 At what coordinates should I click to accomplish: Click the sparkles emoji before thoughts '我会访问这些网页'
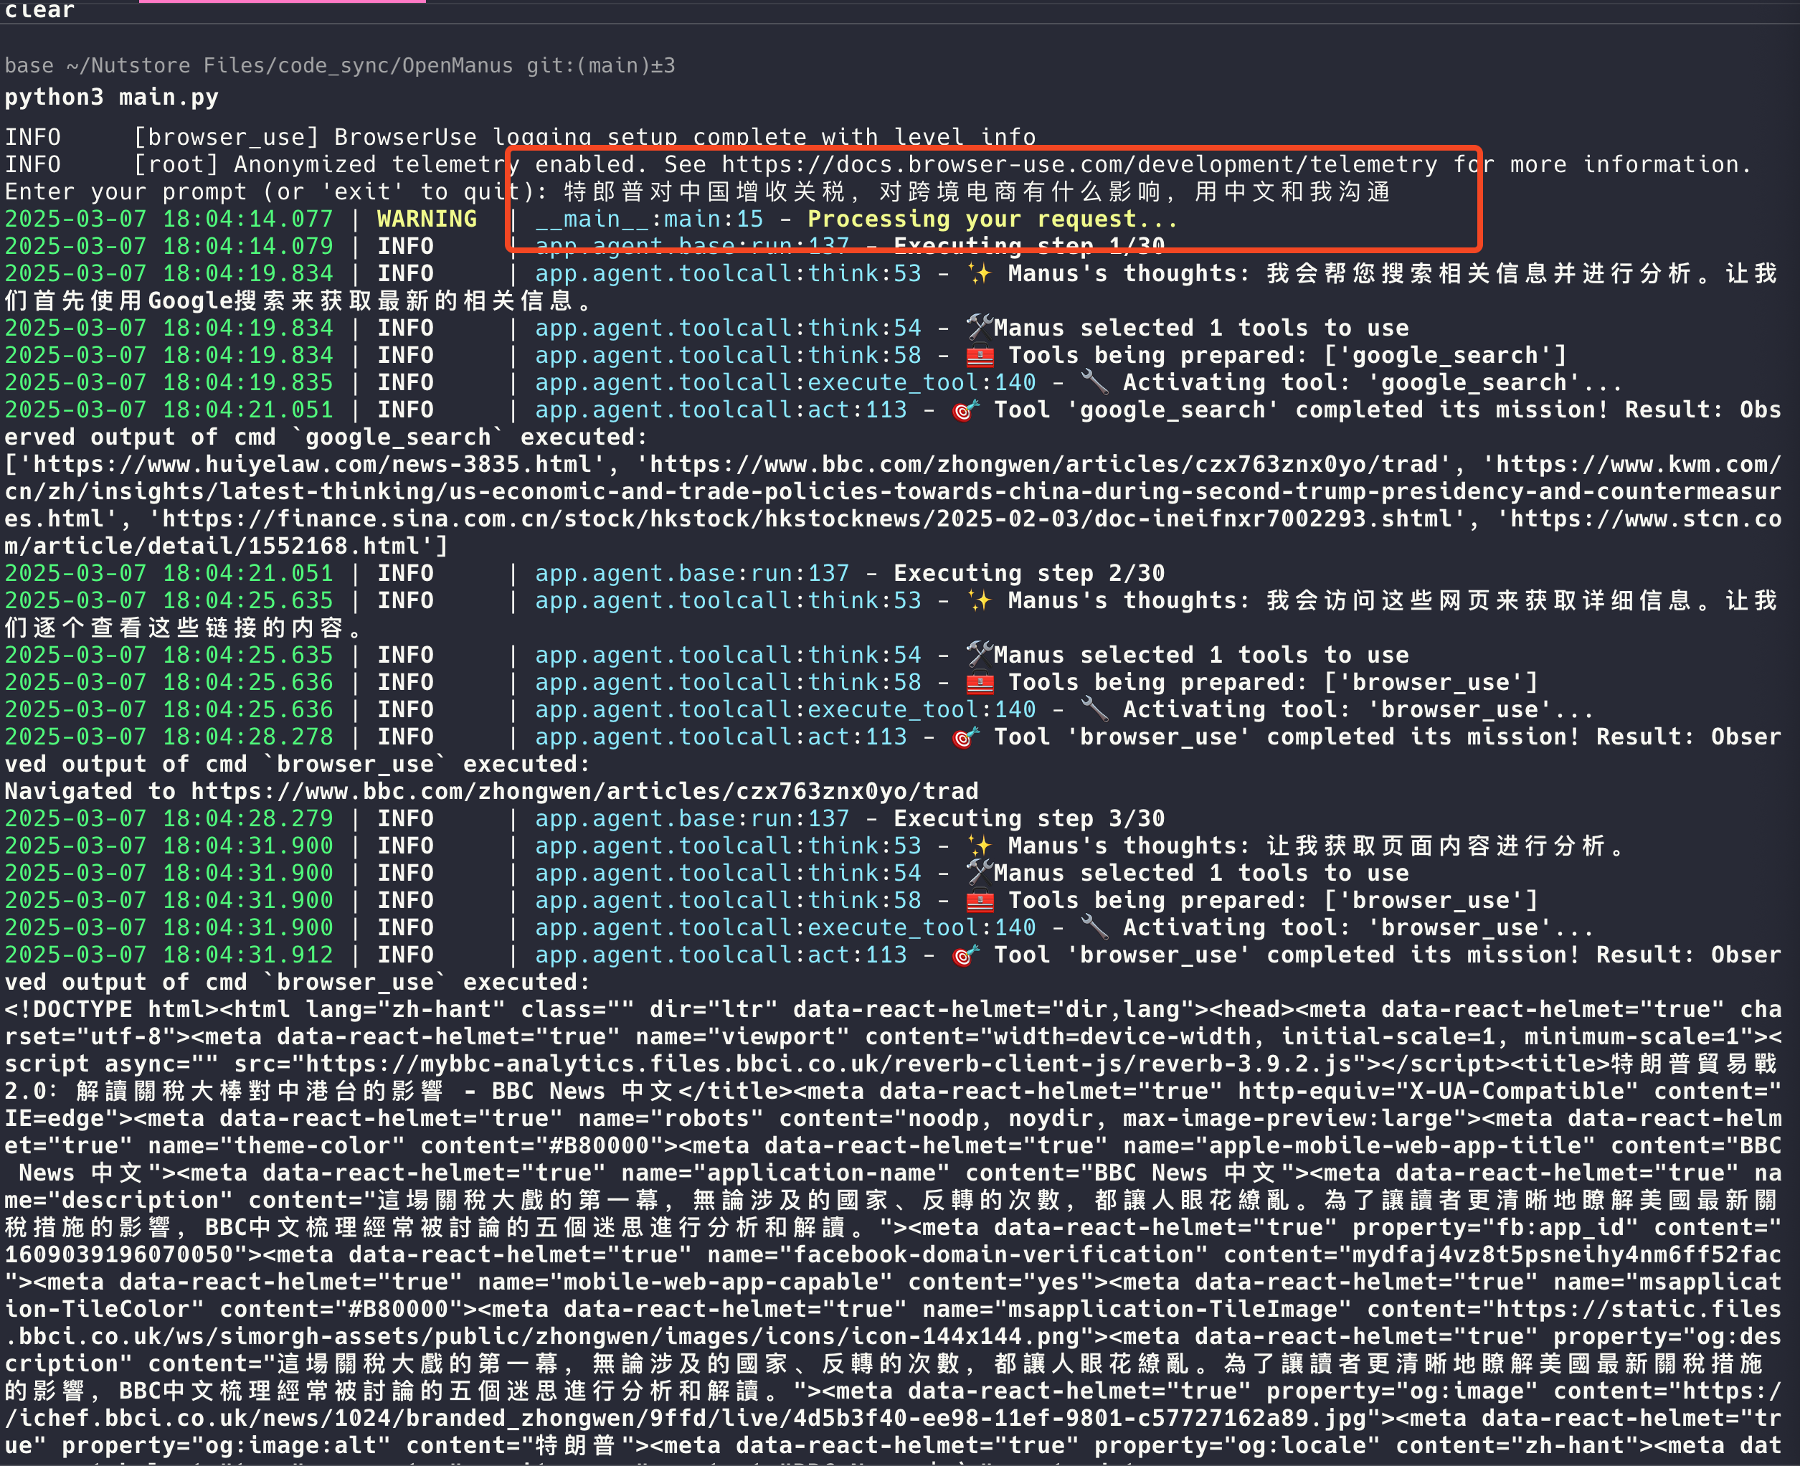click(x=980, y=600)
